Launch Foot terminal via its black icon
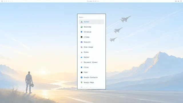 click(x=81, y=72)
